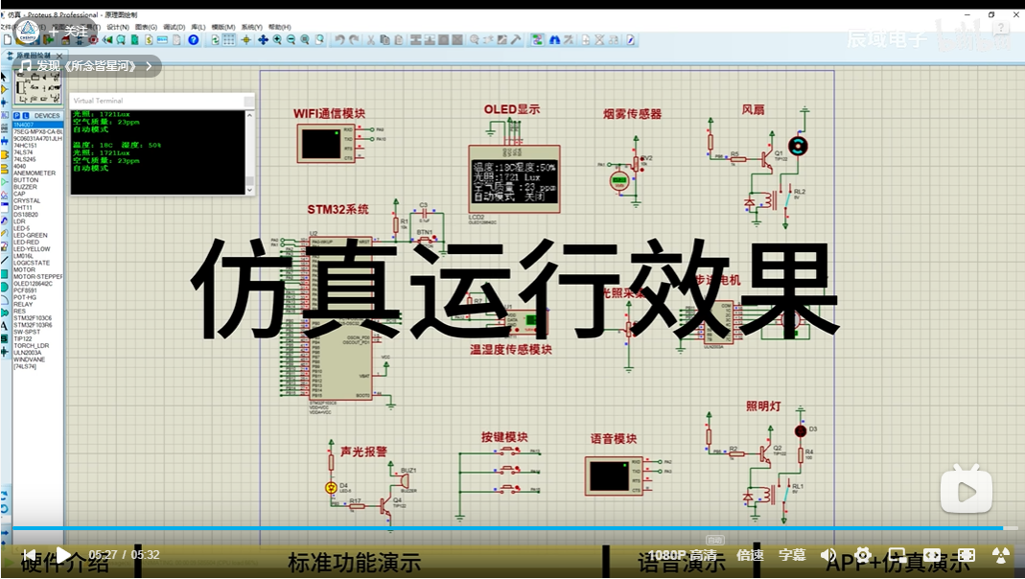Open the 调试(D) menu

tap(174, 28)
